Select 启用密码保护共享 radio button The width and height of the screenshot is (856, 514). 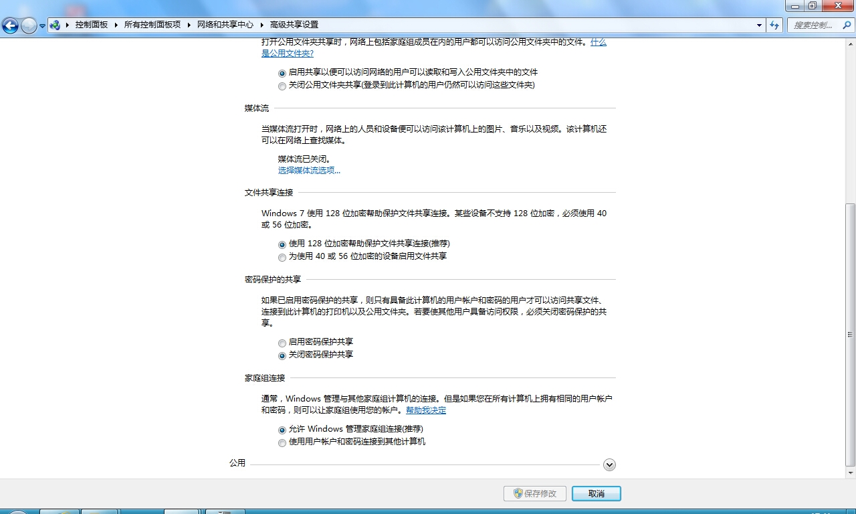pyautogui.click(x=282, y=343)
